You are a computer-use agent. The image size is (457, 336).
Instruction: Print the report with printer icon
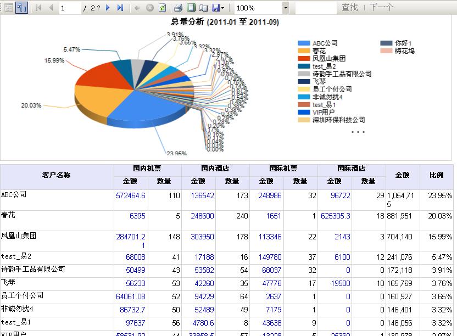click(178, 8)
